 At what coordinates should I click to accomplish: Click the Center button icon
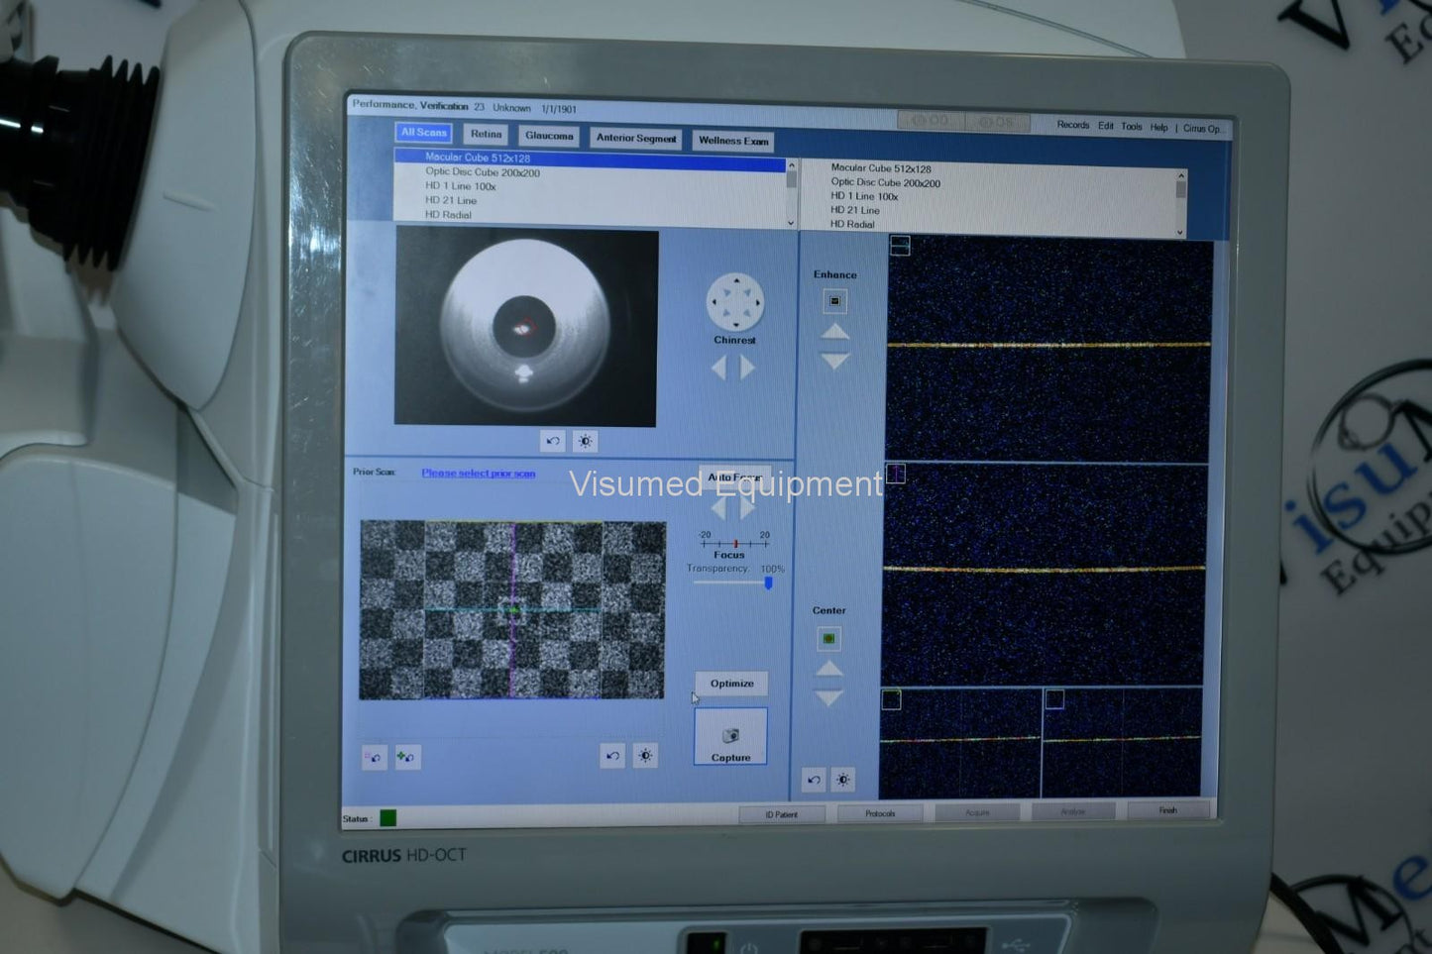tap(828, 639)
